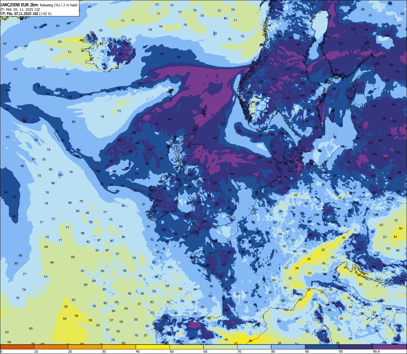The image size is (407, 354).
Task: Click the humidity value '43' on the map
Action: [x=340, y=198]
